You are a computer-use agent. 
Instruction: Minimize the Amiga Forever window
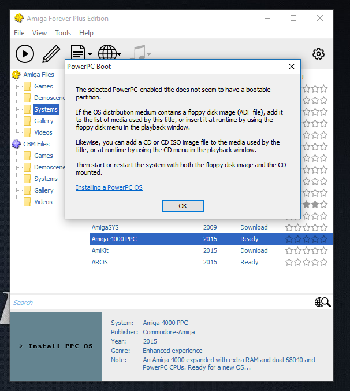click(x=267, y=18)
